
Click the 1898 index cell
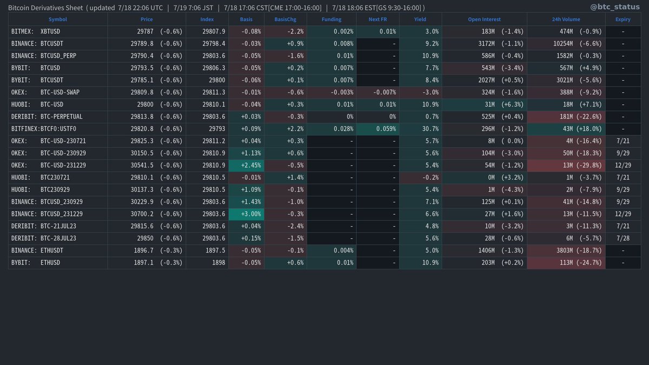pos(207,263)
